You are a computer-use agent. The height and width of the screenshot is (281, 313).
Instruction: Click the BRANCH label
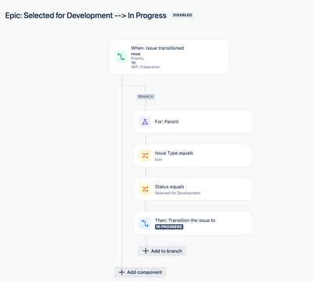(x=146, y=97)
